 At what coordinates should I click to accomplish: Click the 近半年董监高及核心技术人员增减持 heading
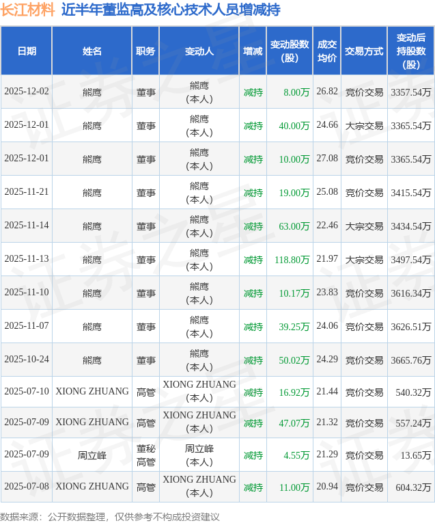point(171,10)
